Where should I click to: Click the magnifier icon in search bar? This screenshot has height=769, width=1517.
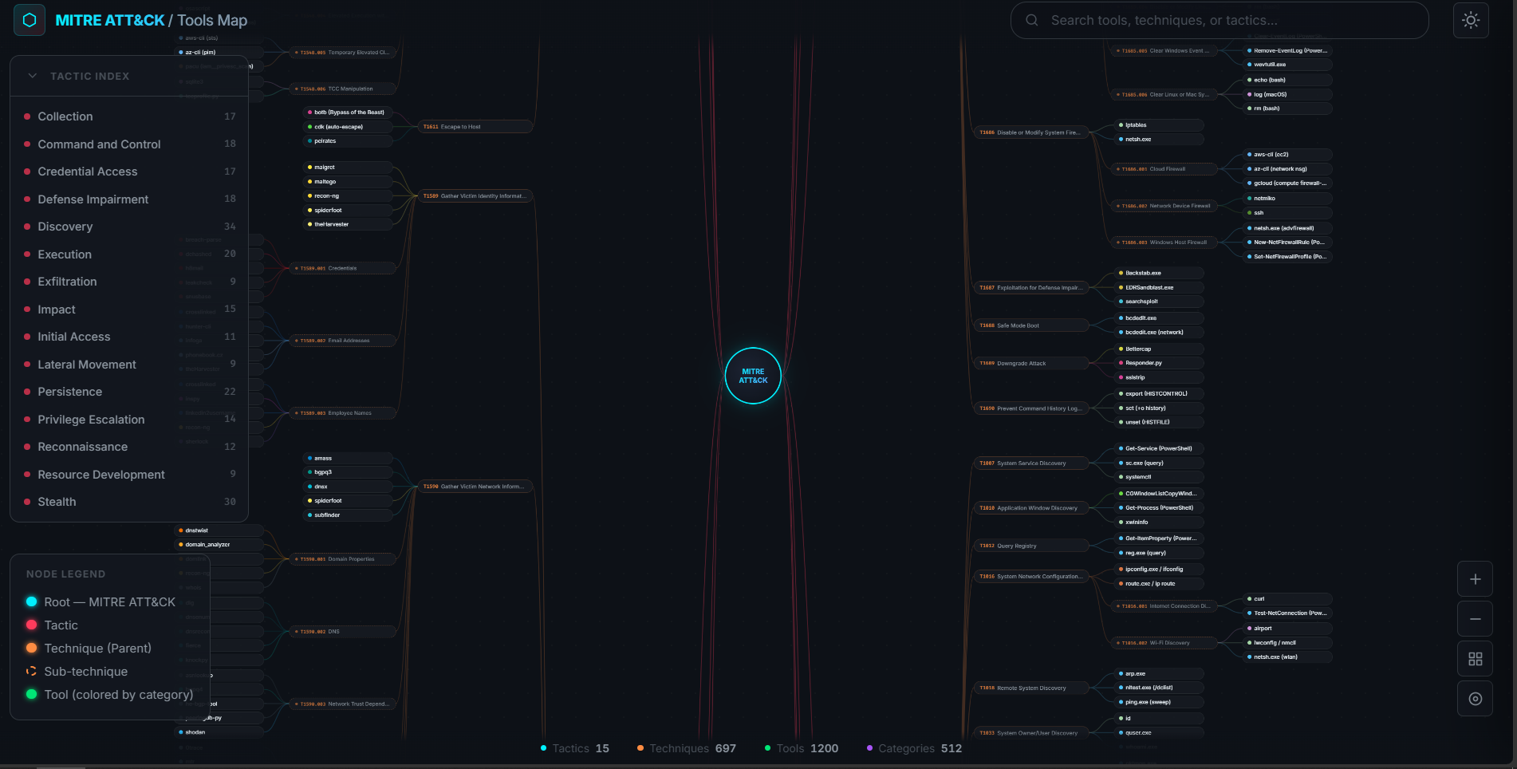[x=1032, y=20]
